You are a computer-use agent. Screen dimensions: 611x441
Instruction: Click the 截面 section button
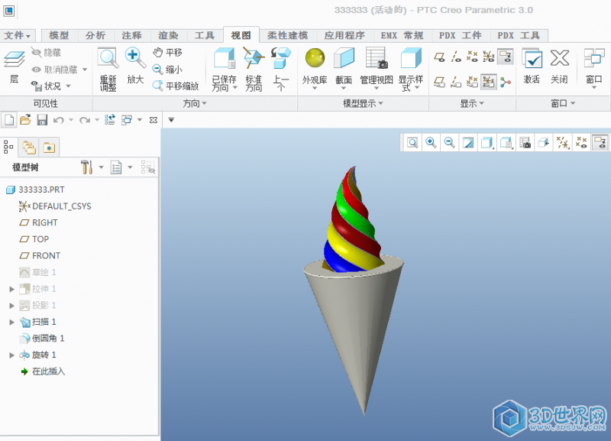pyautogui.click(x=344, y=69)
